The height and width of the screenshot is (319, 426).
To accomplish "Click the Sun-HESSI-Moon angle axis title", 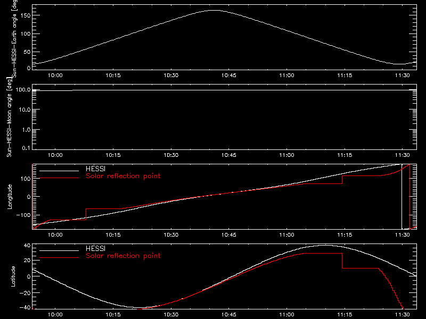I will pyautogui.click(x=10, y=117).
